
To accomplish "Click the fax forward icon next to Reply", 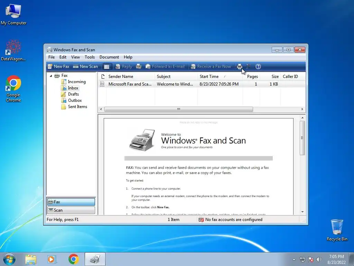I will click(139, 66).
